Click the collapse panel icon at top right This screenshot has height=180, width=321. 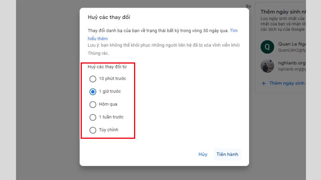248,6
